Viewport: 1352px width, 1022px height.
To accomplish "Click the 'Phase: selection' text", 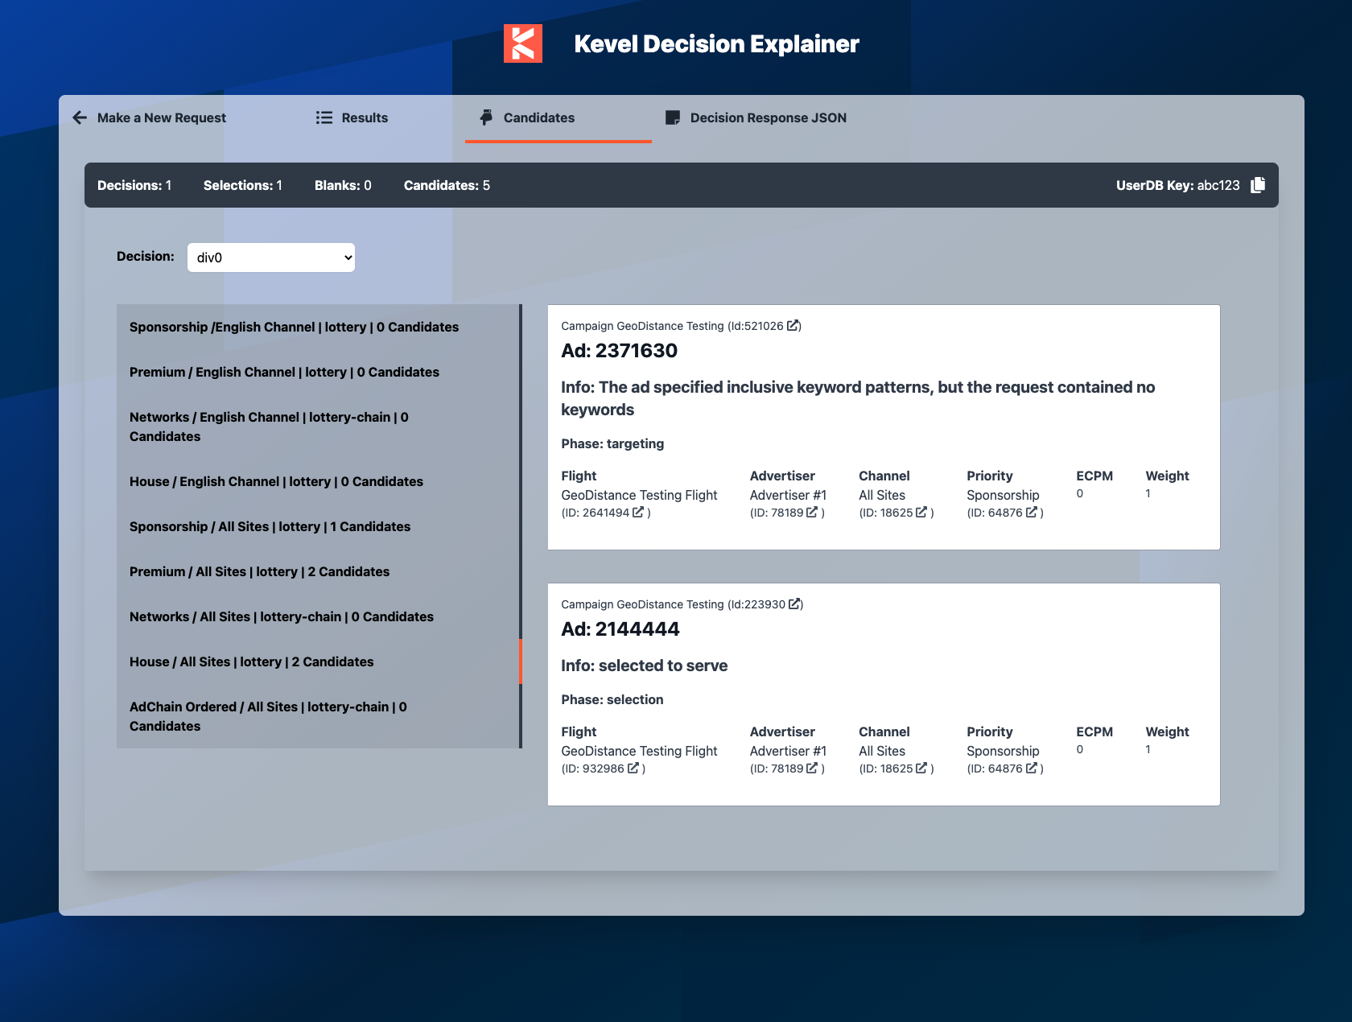I will click(x=612, y=699).
